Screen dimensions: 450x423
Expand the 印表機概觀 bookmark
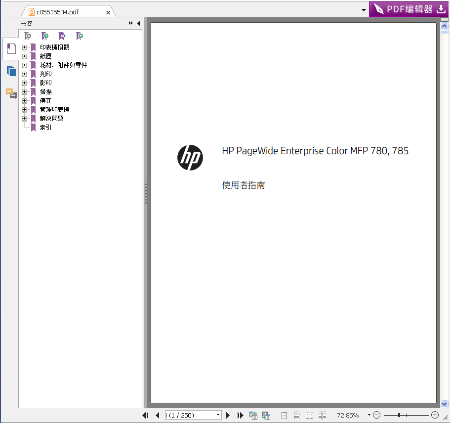pos(24,47)
